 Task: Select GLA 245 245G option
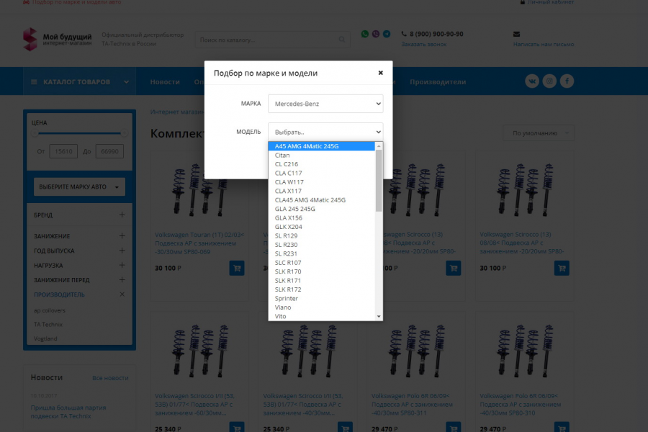point(322,209)
